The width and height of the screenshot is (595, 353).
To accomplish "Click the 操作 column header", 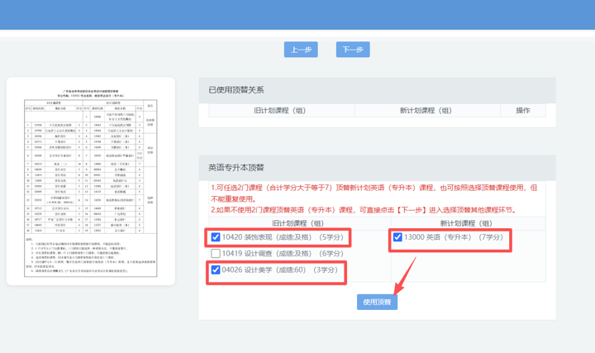I will pos(522,110).
